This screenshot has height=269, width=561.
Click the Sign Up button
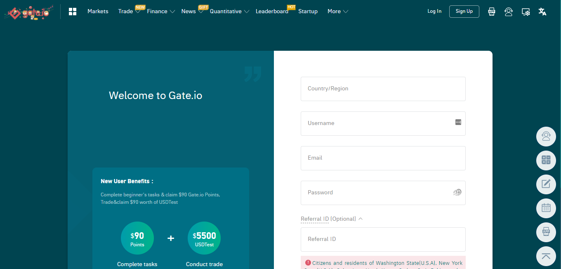tap(464, 12)
